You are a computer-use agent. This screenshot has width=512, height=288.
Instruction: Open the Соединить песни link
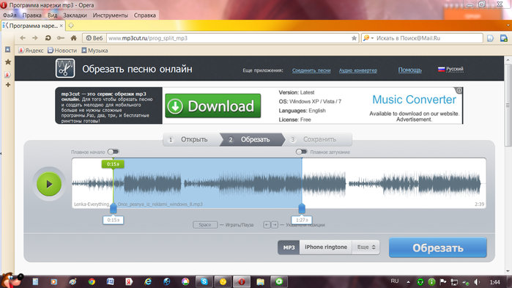[311, 70]
